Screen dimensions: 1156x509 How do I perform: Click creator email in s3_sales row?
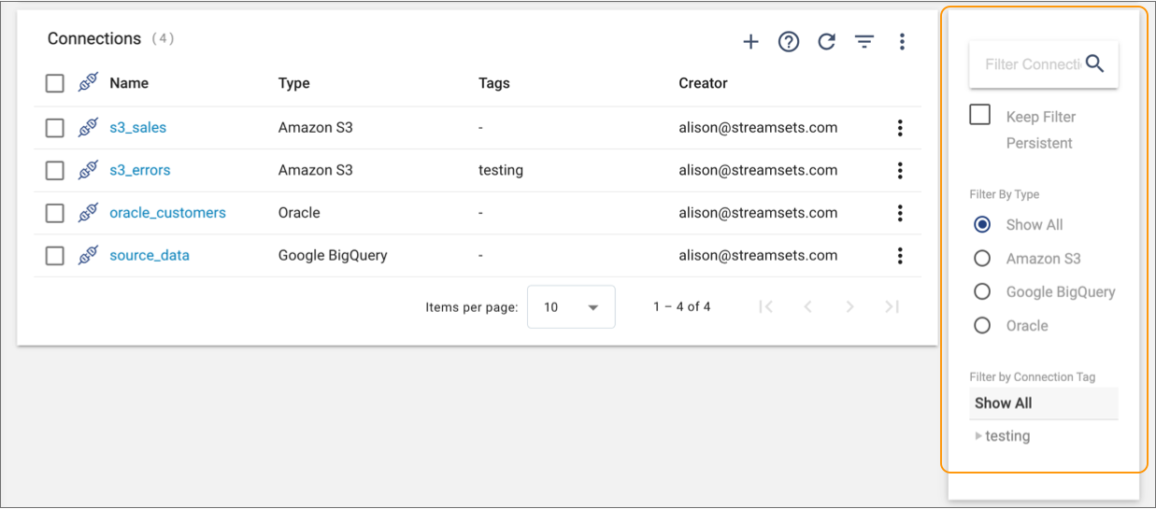(758, 128)
